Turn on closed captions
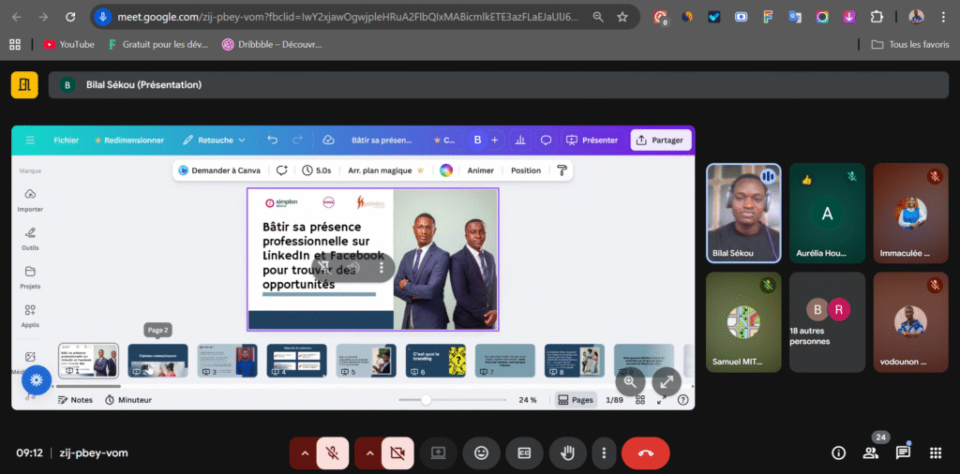This screenshot has height=474, width=960. point(524,452)
